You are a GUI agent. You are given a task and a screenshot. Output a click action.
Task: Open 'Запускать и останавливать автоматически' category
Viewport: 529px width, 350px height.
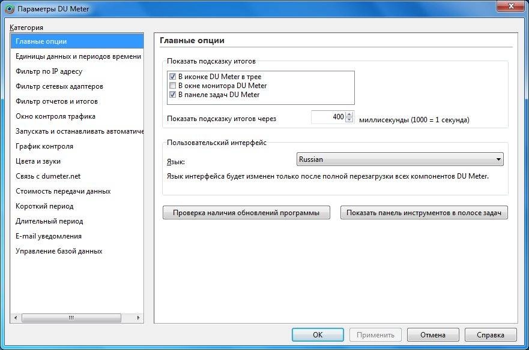click(x=77, y=131)
